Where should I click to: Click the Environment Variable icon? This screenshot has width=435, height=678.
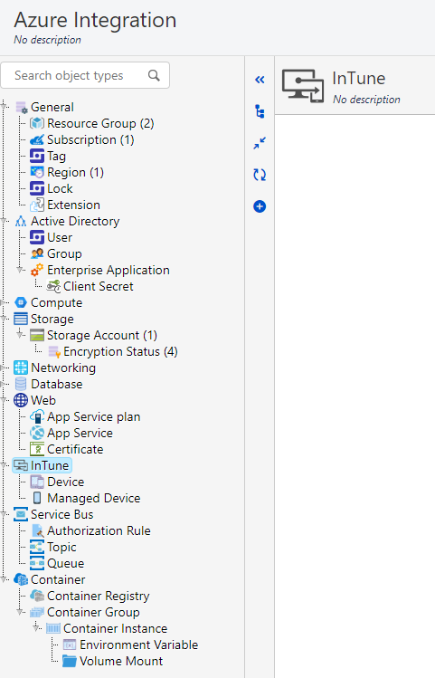[70, 645]
